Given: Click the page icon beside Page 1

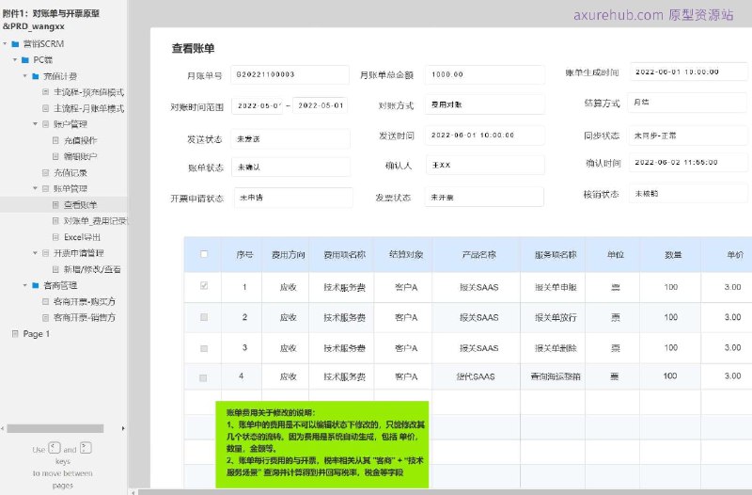Looking at the screenshot, I should pyautogui.click(x=15, y=334).
